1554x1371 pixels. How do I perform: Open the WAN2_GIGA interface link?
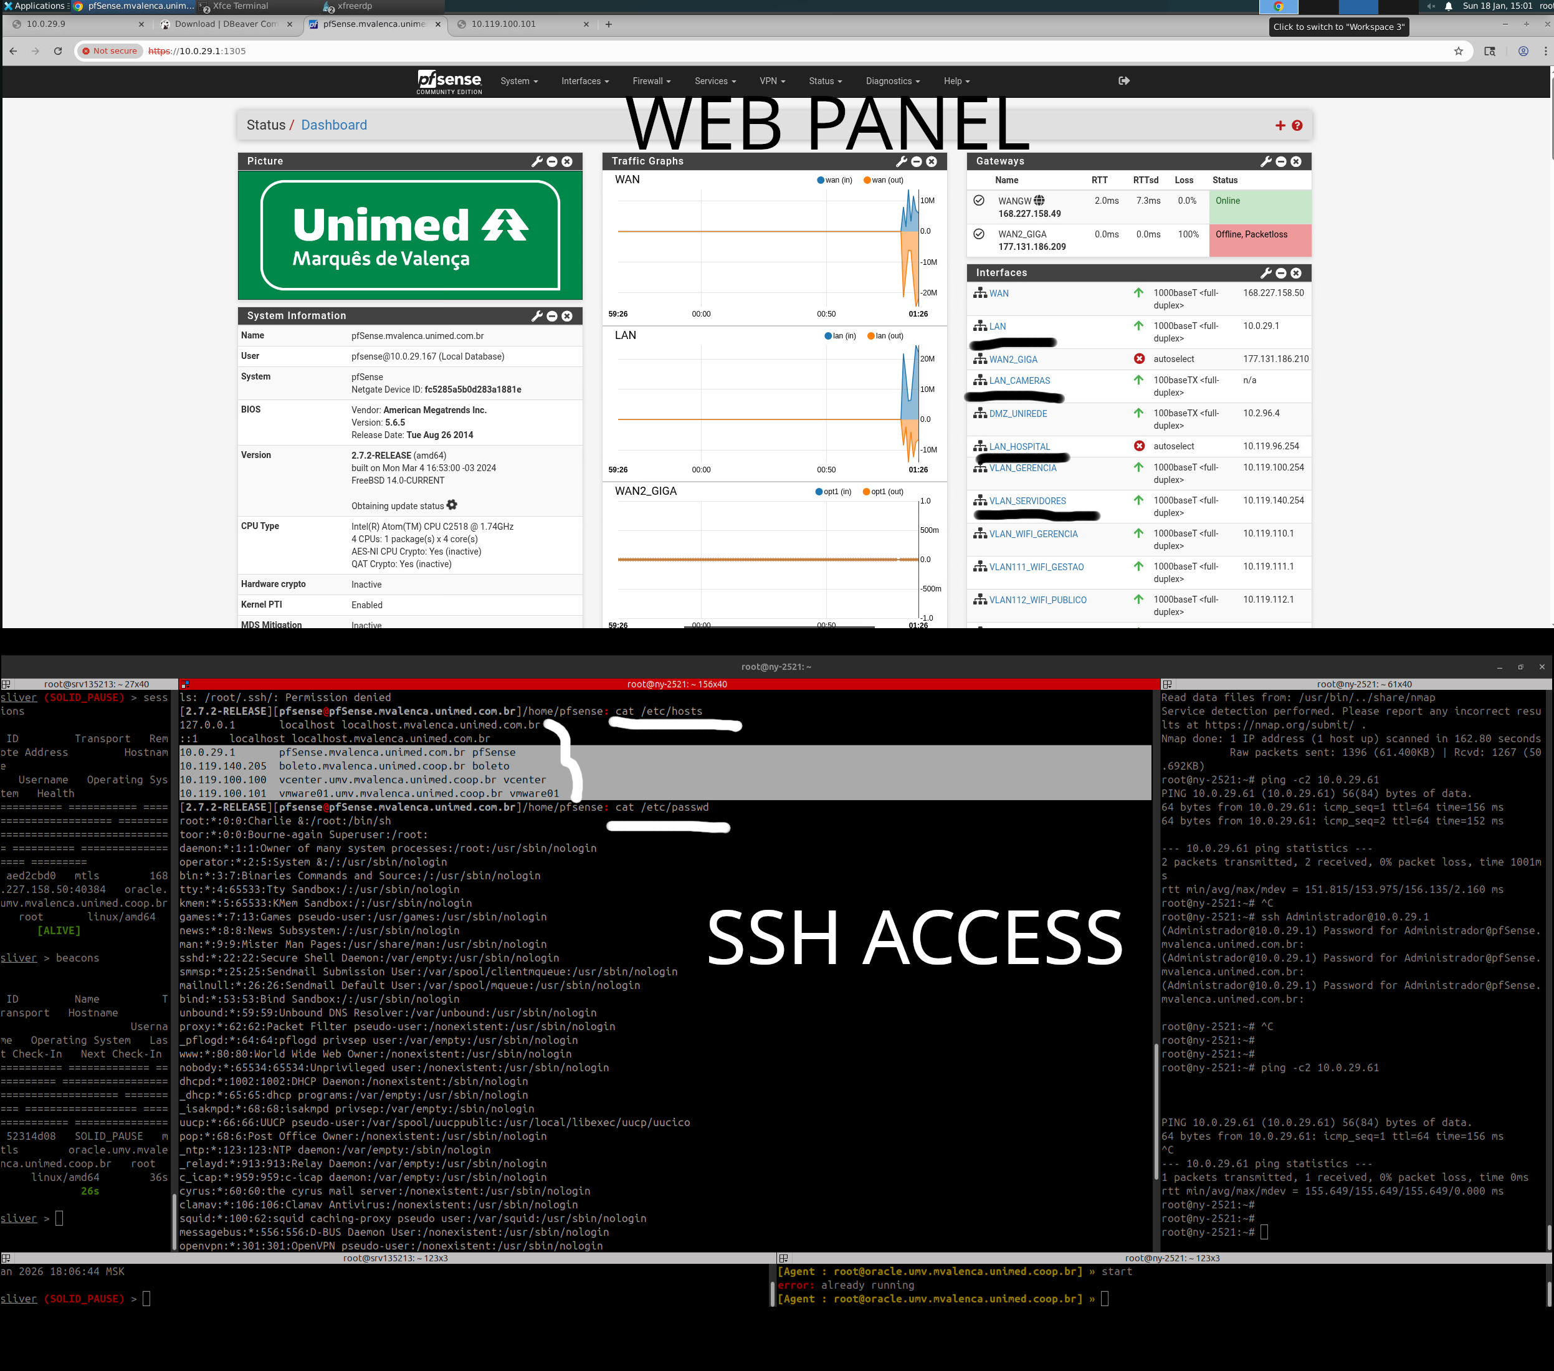pos(1013,359)
